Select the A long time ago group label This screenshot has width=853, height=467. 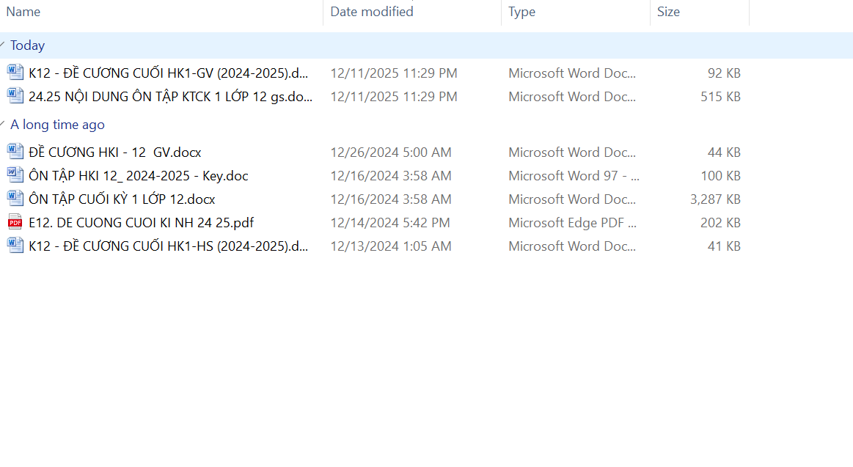57,125
